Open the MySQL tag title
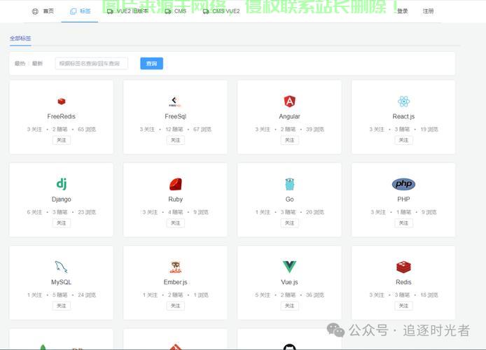This screenshot has height=350, width=486. (x=62, y=282)
